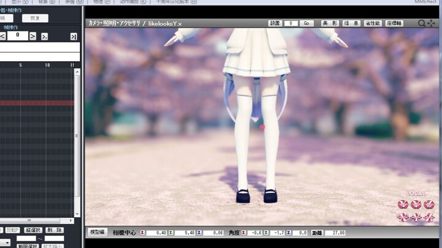This screenshot has height=248, width=442.
Task: Click the viewport pan four-arrow icon
Action: click(x=431, y=23)
